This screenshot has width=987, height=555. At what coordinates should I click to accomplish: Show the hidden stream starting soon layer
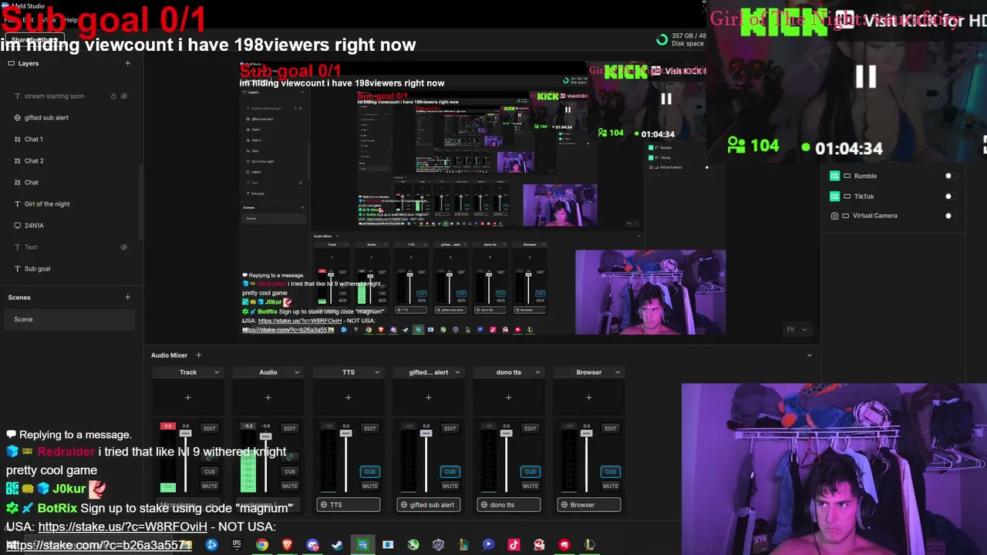(x=124, y=96)
